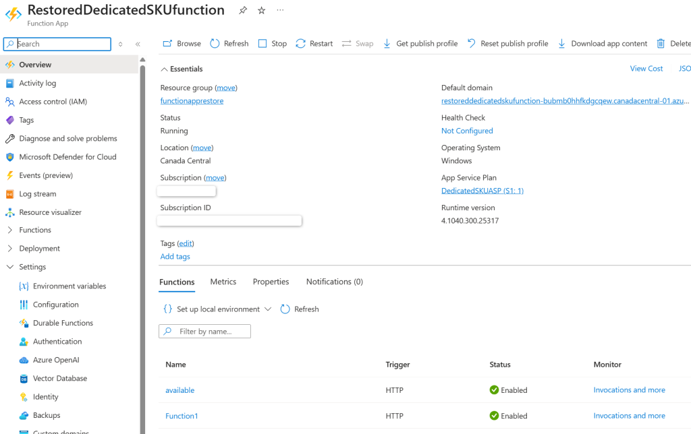Click the Swap toolbar item
Viewport: 691px width, 434px height.
tap(358, 44)
